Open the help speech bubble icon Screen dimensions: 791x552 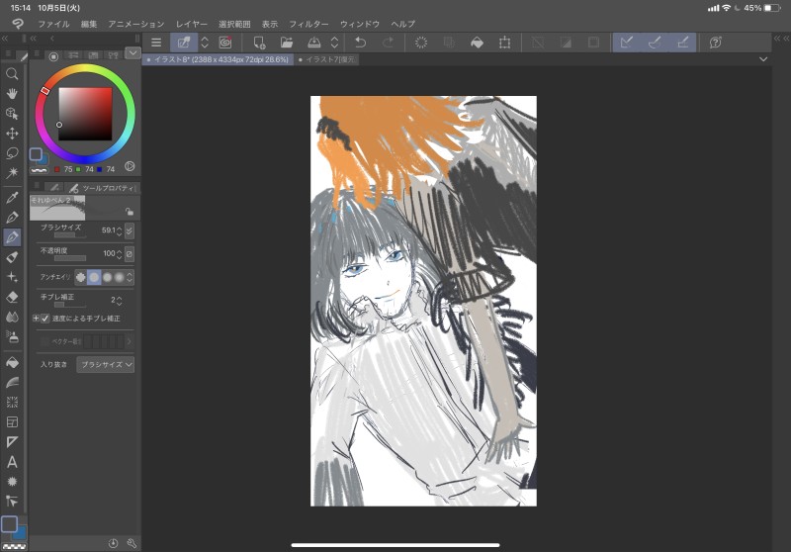(x=715, y=43)
